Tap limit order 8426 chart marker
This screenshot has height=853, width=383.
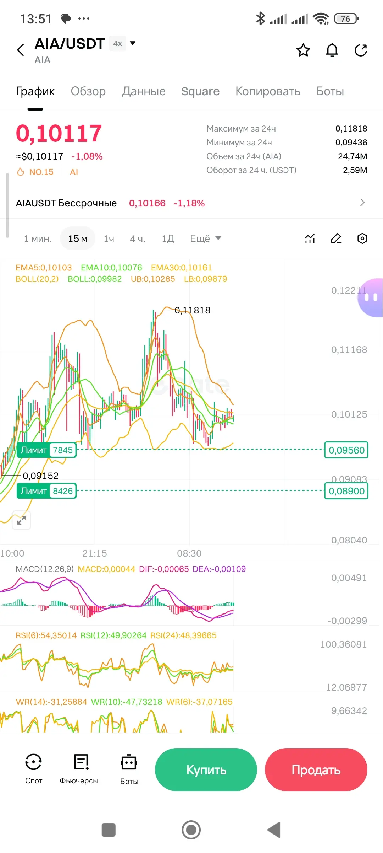pos(46,491)
